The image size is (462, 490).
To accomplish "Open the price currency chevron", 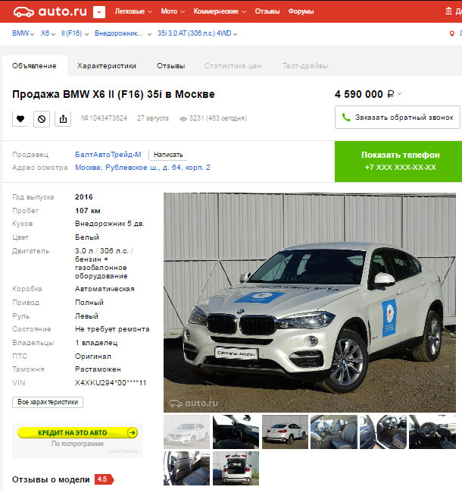I will coord(399,94).
